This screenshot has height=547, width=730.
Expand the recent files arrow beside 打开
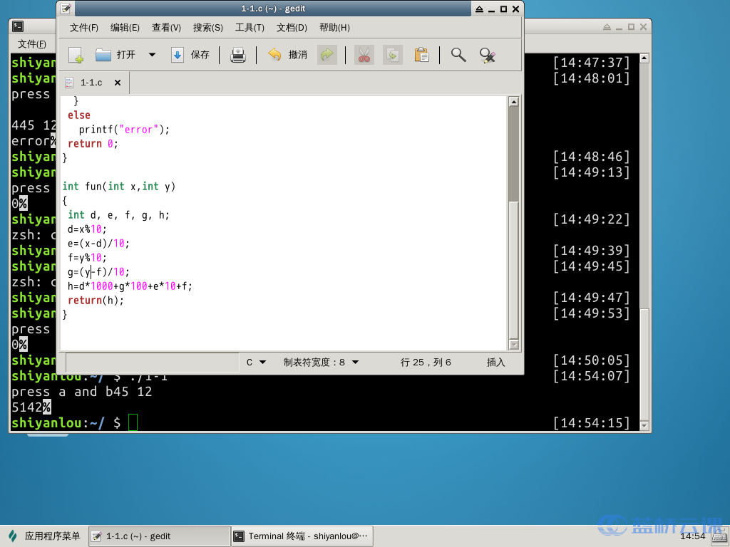[153, 55]
